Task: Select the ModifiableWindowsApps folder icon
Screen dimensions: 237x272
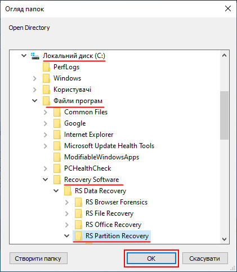Action: pos(57,157)
